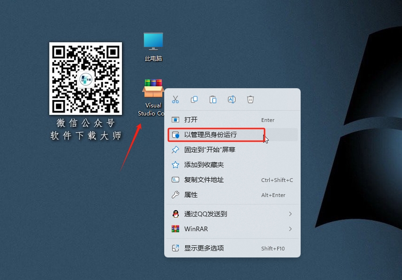Select 固定到"开始"屏幕 option
402x280 pixels.
click(x=232, y=150)
